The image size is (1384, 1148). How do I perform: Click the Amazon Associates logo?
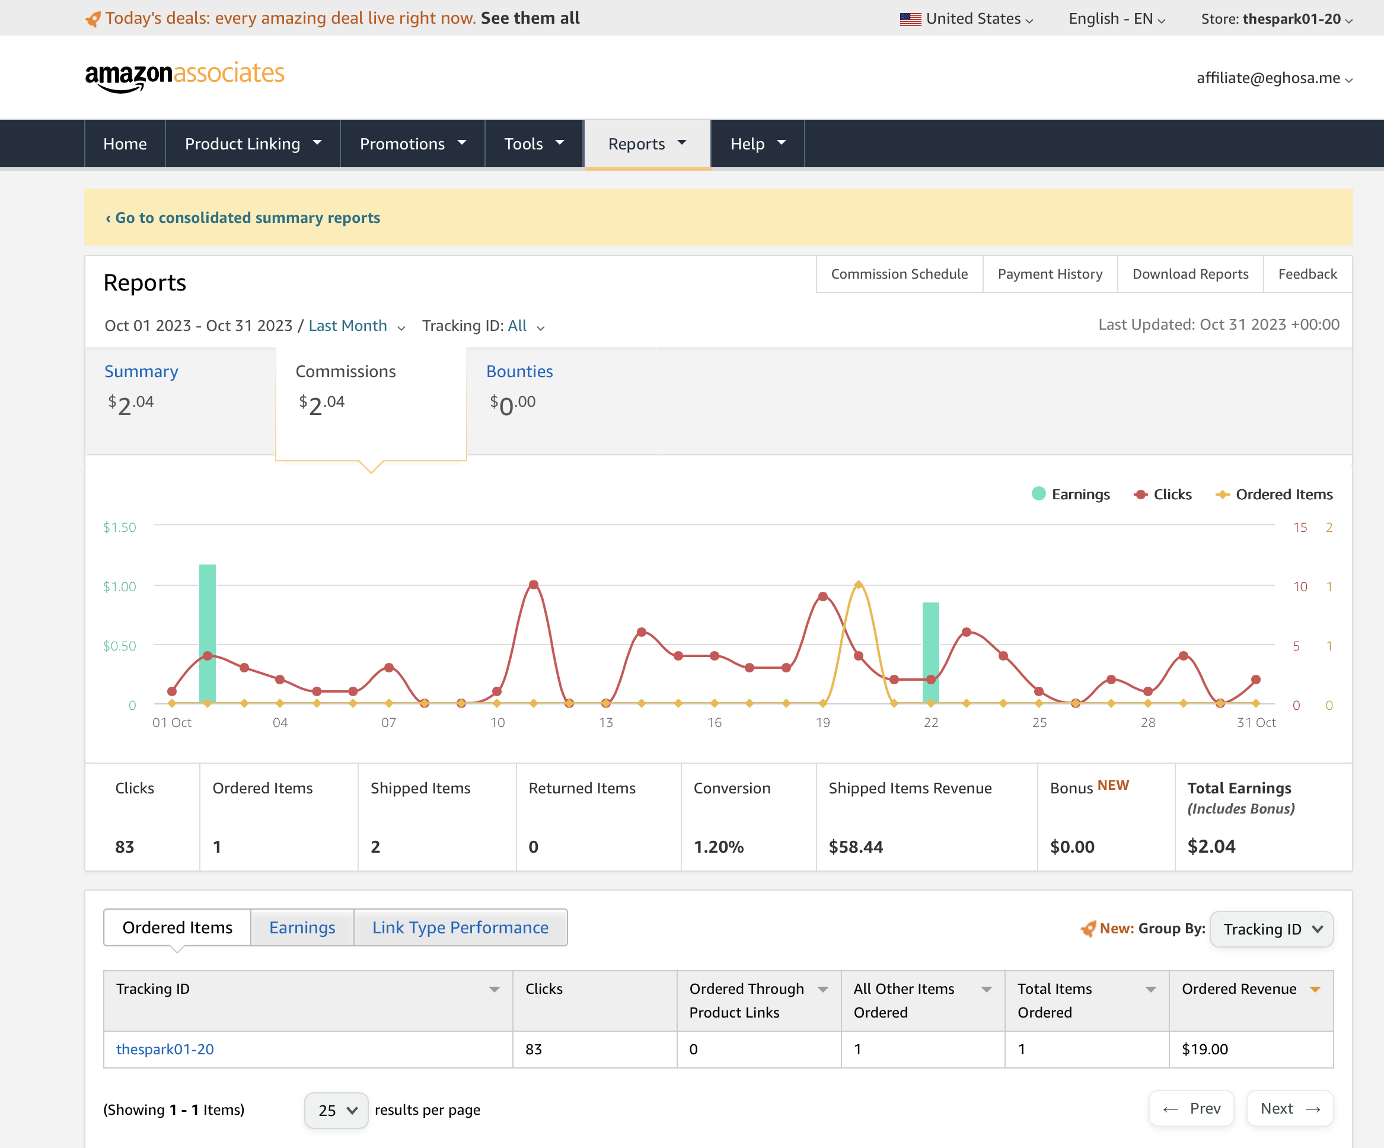184,76
